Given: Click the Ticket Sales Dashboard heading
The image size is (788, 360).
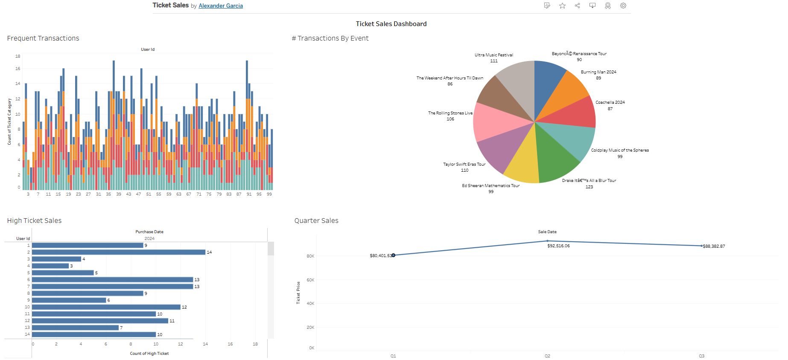Looking at the screenshot, I should pos(391,24).
